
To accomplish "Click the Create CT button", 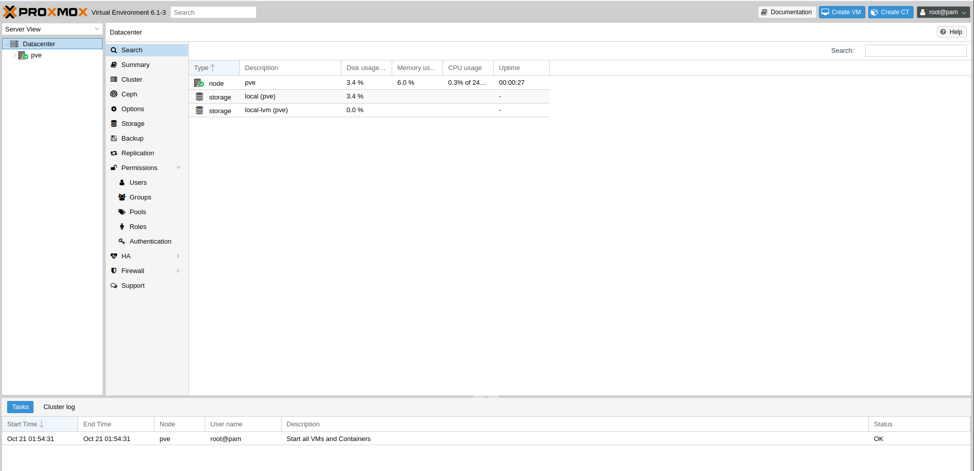I will pos(891,12).
